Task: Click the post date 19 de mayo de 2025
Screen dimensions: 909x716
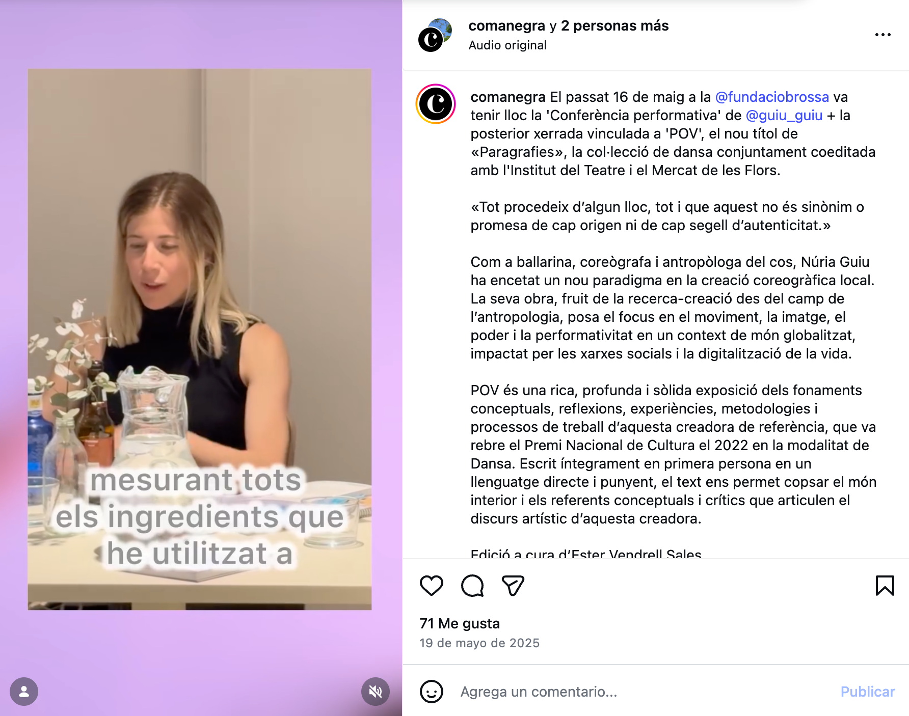Action: 479,643
